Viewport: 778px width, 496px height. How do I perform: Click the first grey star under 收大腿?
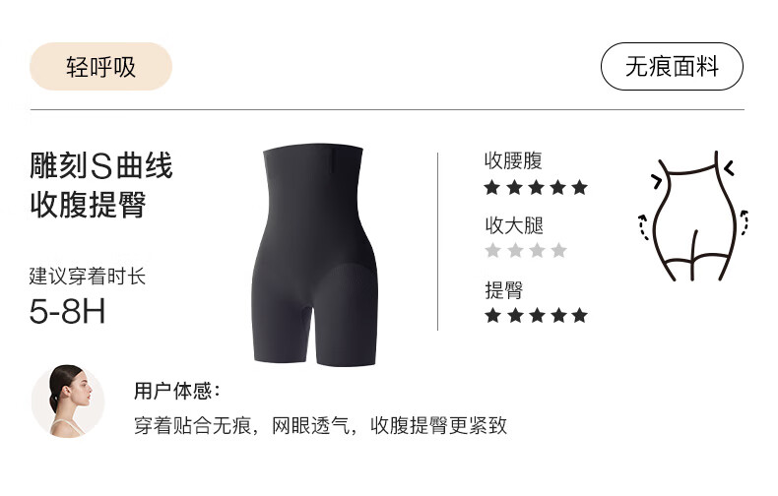click(x=492, y=250)
